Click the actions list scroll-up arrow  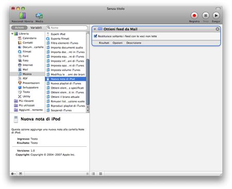point(88,107)
